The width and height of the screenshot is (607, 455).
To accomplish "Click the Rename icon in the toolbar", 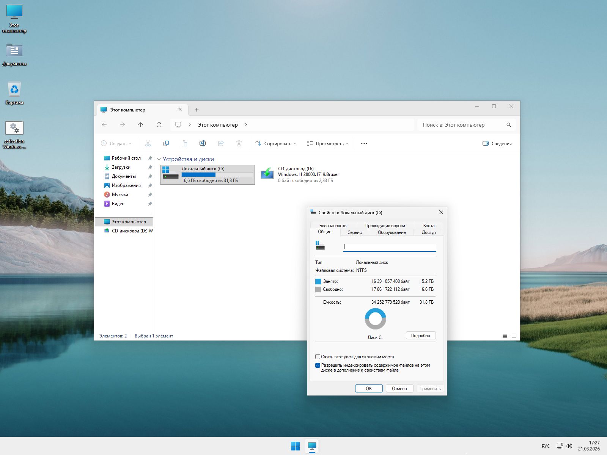I will pyautogui.click(x=202, y=143).
